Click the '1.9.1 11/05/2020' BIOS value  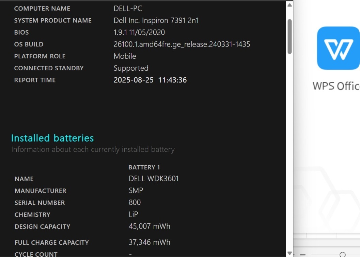pos(139,32)
